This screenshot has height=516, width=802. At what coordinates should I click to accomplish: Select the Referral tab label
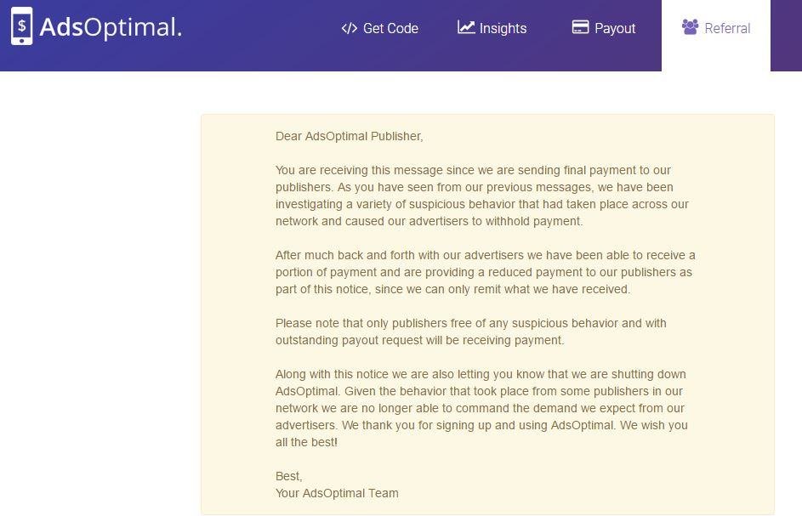point(727,28)
